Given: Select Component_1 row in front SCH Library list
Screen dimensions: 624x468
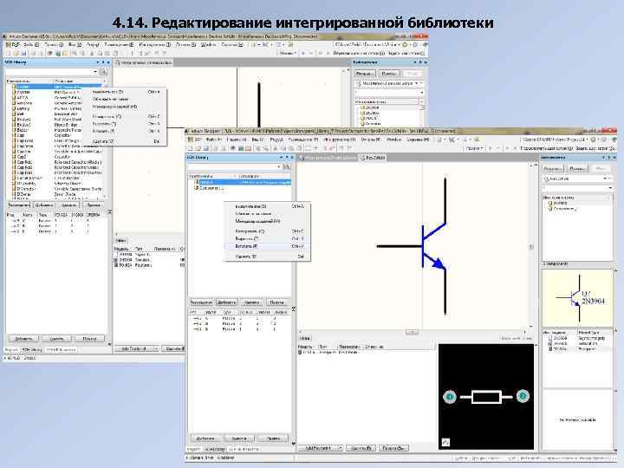Looking at the screenshot, I should coord(243,188).
